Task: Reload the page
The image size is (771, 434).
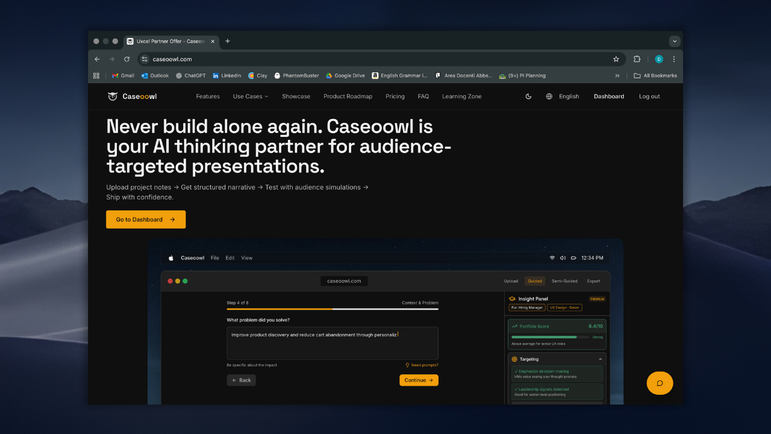Action: (126, 59)
